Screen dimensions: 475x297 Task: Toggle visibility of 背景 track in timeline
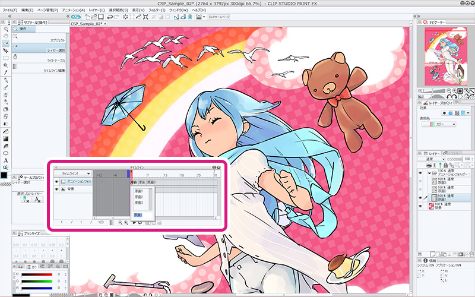(x=56, y=189)
